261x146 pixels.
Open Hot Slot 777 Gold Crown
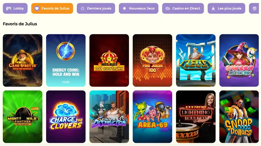click(x=109, y=60)
